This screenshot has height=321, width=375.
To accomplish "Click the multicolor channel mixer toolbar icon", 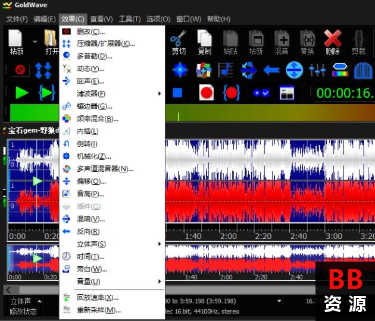I will (204, 70).
